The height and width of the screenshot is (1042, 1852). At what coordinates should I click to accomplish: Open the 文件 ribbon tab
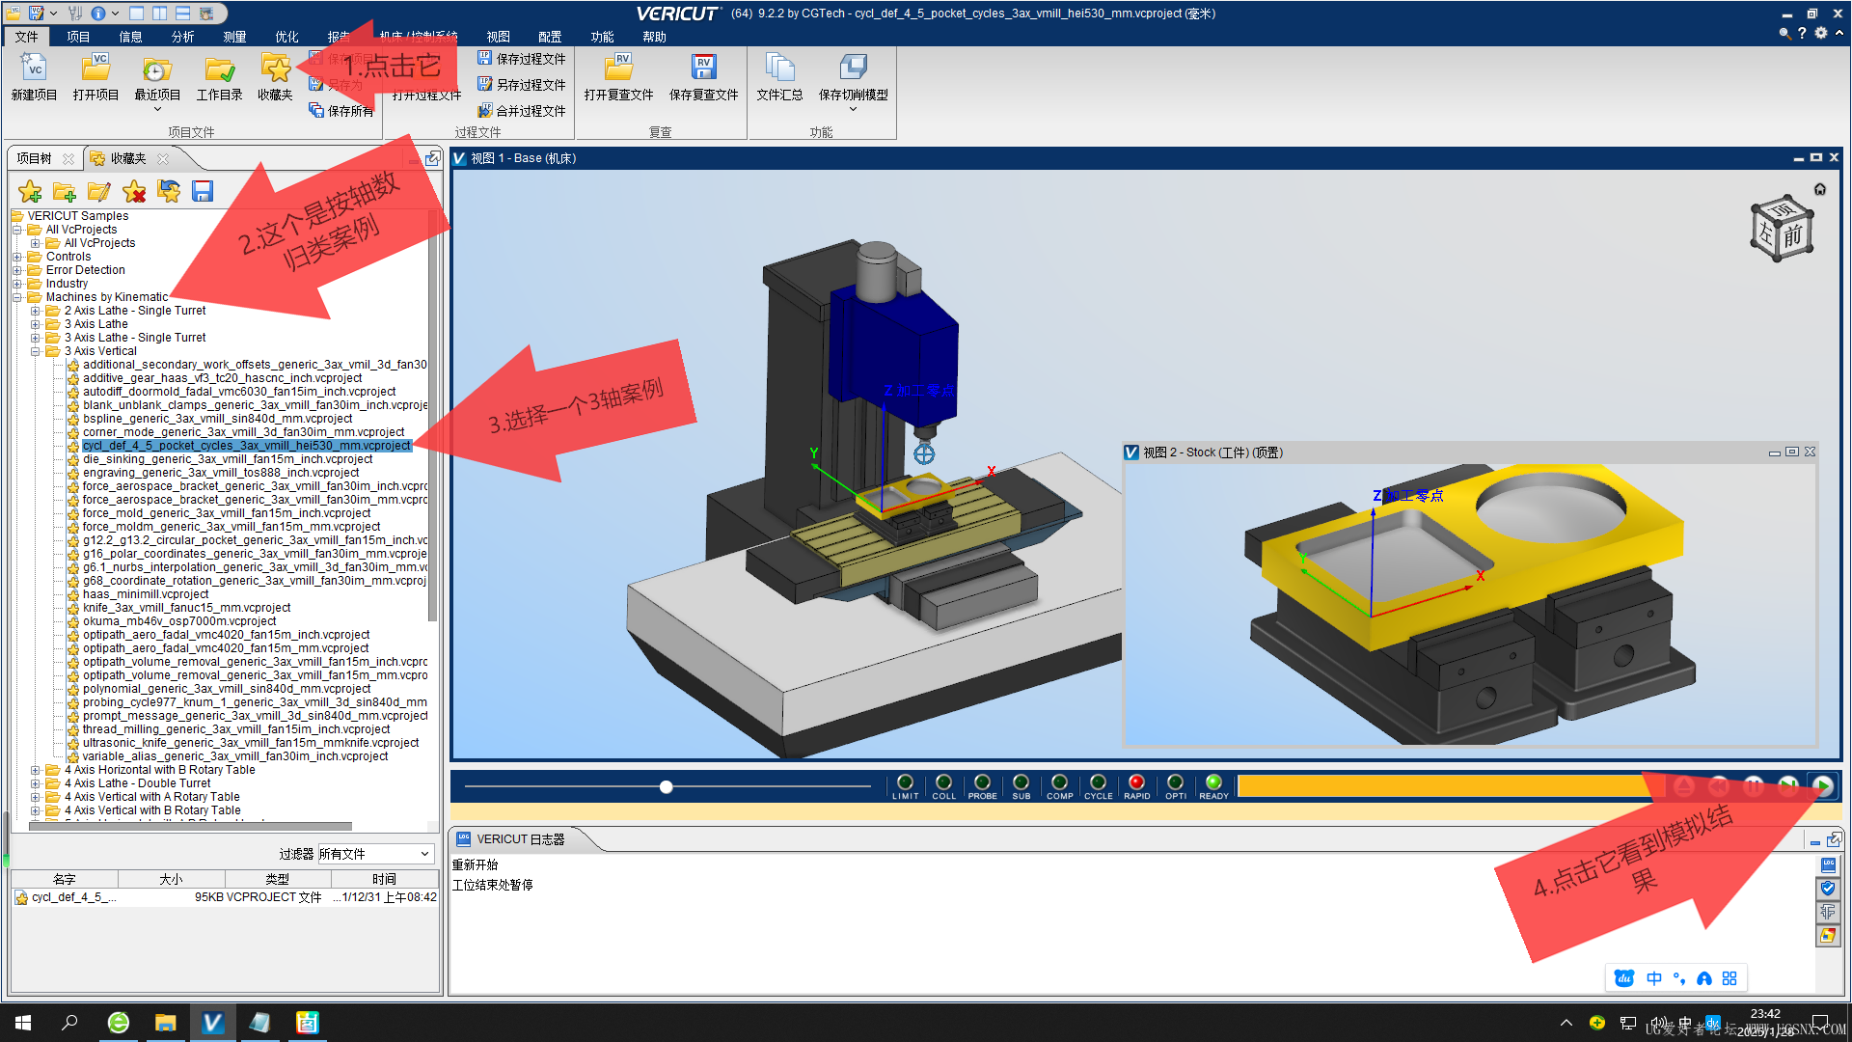pyautogui.click(x=27, y=37)
